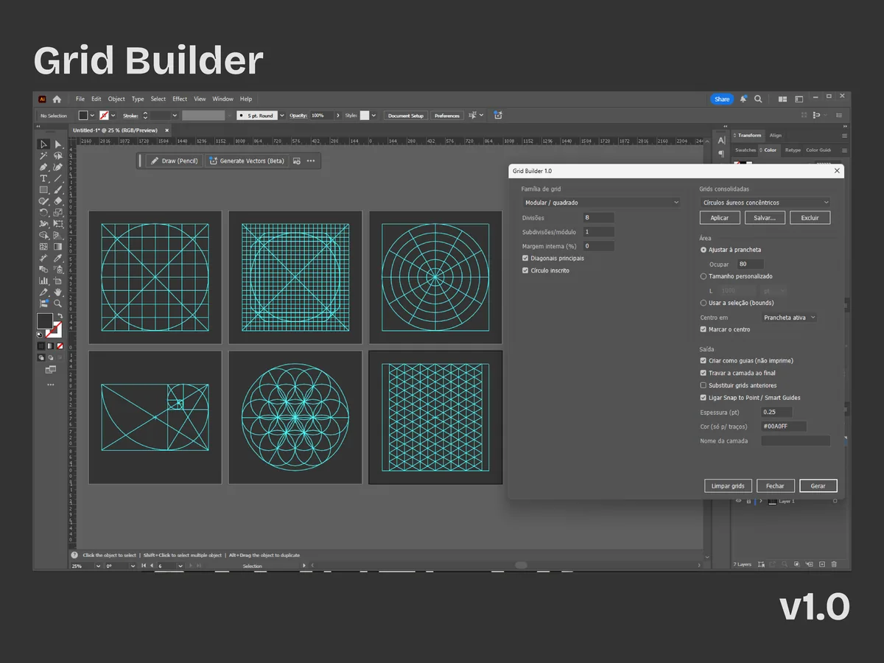
Task: Select the Type tool
Action: (x=43, y=178)
